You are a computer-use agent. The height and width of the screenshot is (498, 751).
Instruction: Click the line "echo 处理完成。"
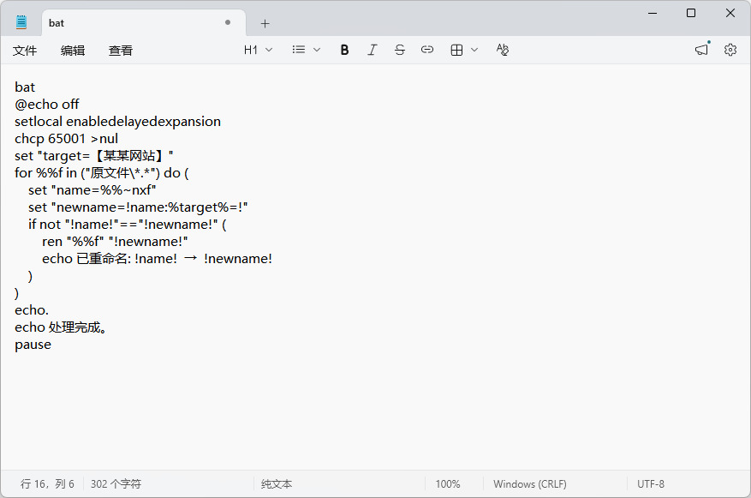point(60,327)
